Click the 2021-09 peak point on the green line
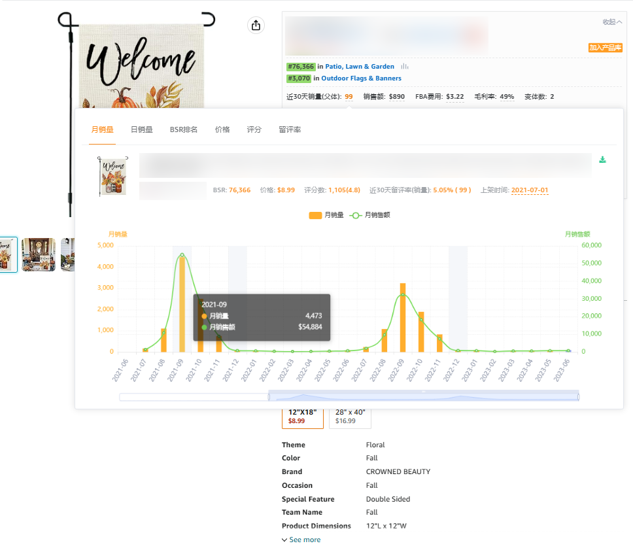This screenshot has width=633, height=548. coord(182,255)
